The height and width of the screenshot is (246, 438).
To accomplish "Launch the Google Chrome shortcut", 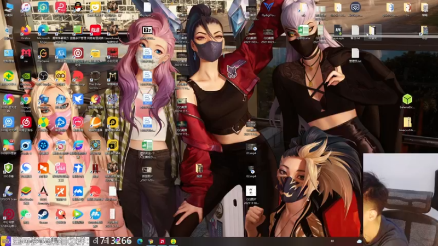I will pyautogui.click(x=26, y=99).
